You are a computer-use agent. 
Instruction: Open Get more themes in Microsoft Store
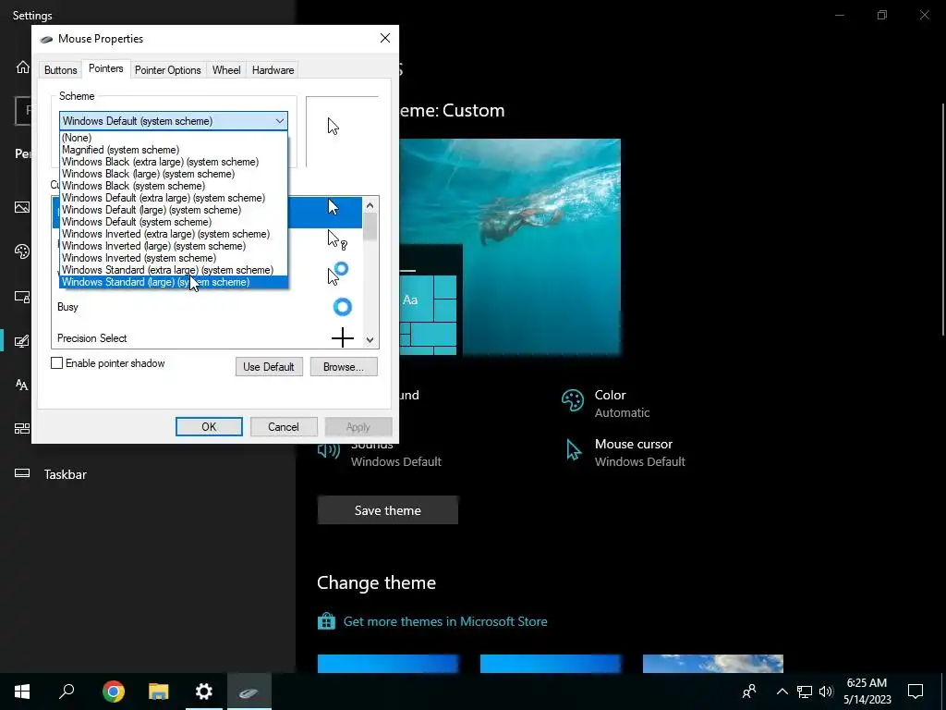point(445,621)
